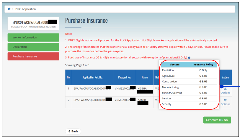Click Plantation sector row in tooltip
The width and height of the screenshot is (240, 138).
pos(189,70)
